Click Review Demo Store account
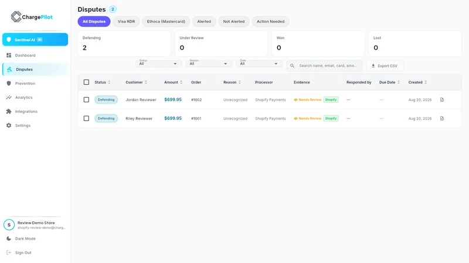469x263 pixels. coord(35,225)
